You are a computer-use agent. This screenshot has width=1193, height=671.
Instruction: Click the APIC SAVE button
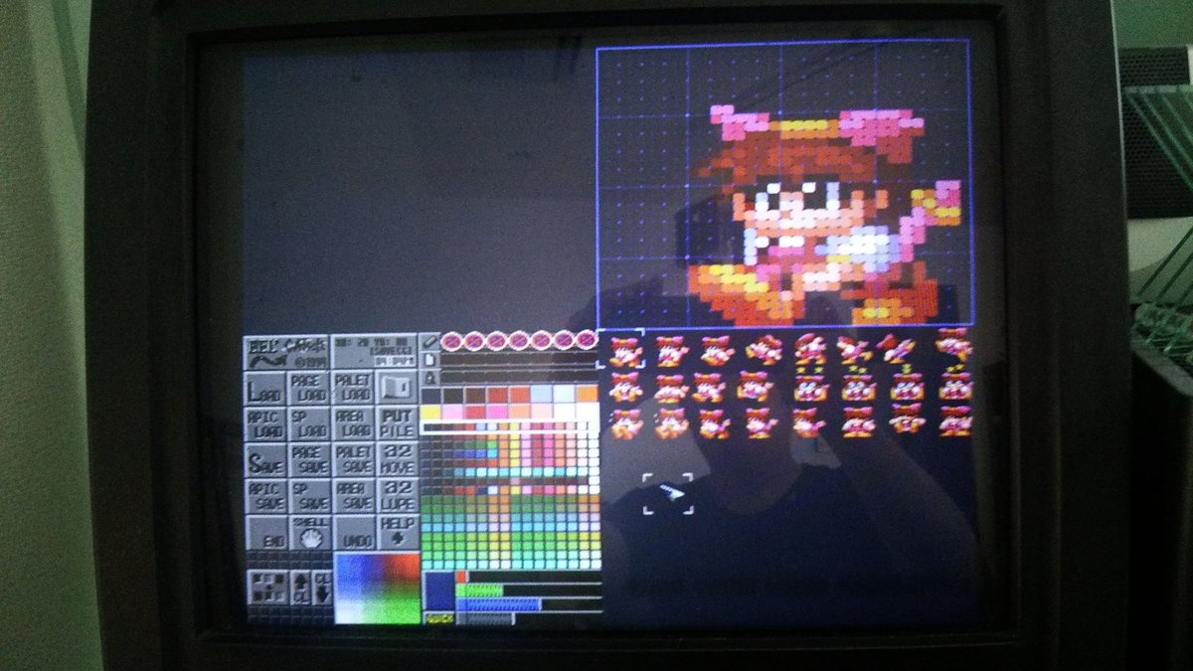click(264, 496)
